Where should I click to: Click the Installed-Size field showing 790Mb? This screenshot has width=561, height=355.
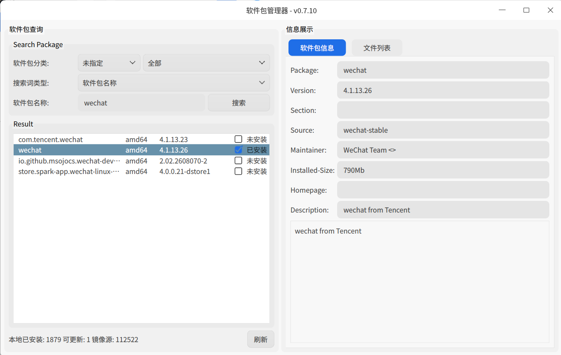(x=443, y=170)
